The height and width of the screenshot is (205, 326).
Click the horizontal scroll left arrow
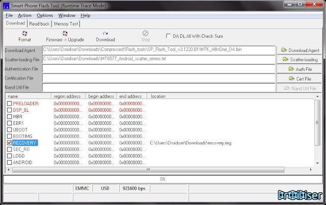8,170
